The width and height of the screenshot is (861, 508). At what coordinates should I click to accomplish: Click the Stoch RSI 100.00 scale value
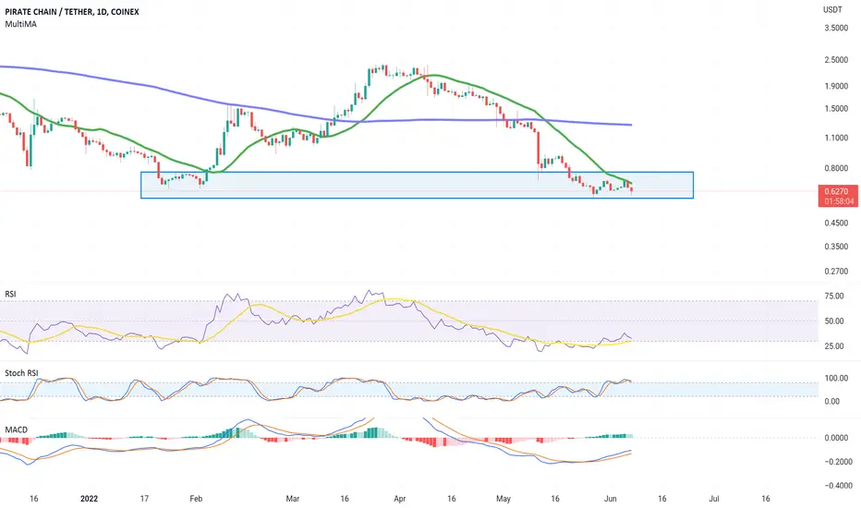tap(836, 379)
